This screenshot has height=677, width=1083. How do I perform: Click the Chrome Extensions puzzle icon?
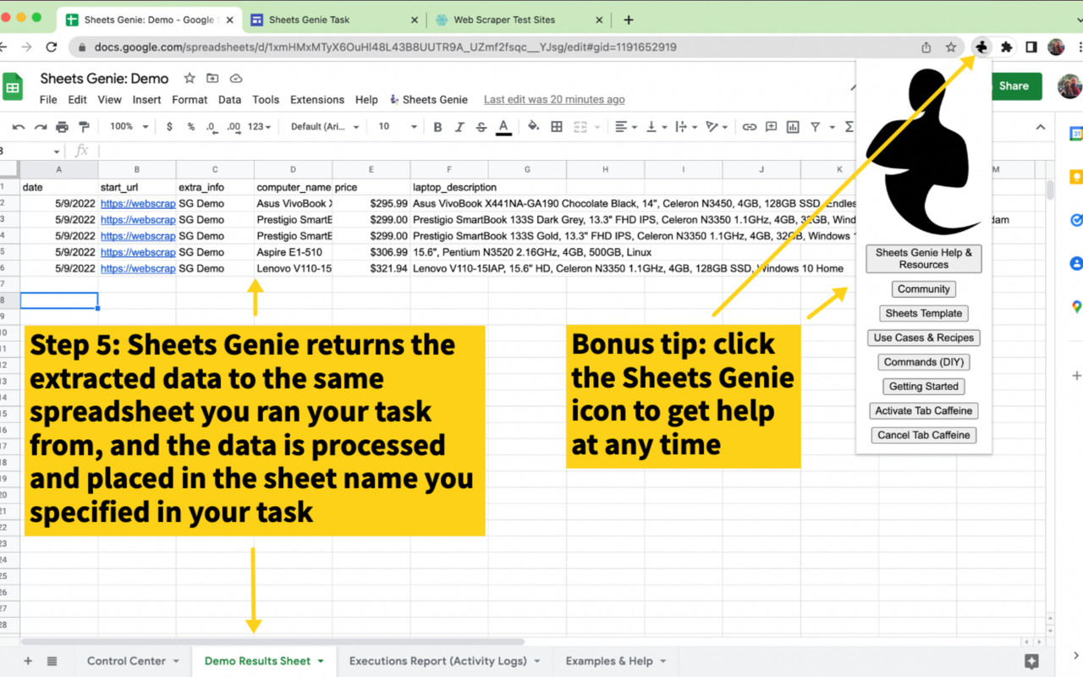(x=1006, y=47)
